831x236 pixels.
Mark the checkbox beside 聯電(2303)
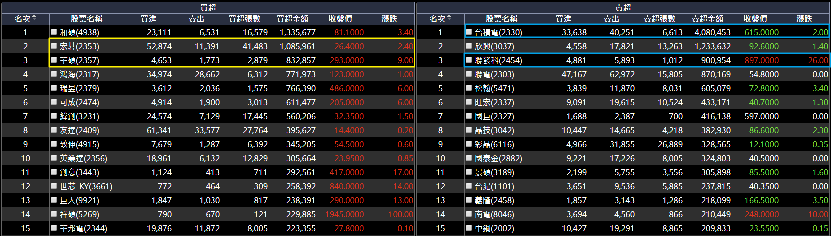coord(469,74)
